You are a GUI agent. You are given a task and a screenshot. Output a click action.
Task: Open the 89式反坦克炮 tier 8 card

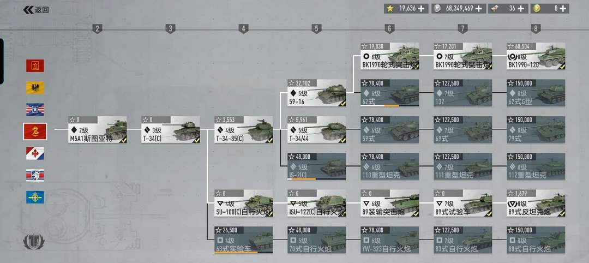(x=536, y=204)
